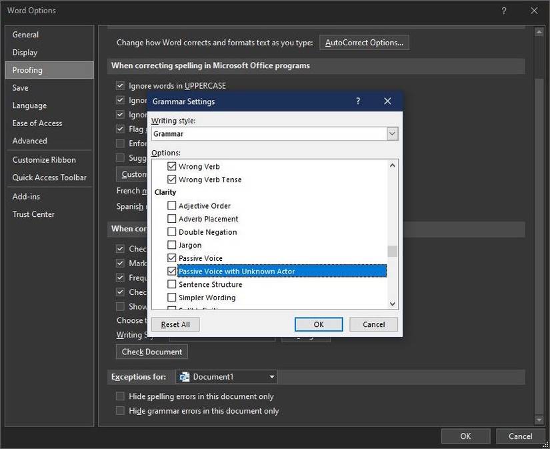Click the options list scroll down arrow
550x449 pixels.
click(393, 304)
